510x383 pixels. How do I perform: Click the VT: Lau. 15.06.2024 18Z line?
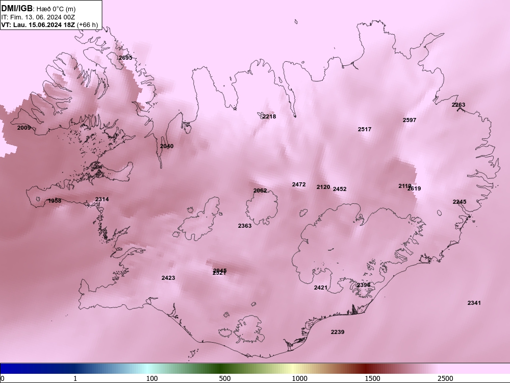(50, 25)
